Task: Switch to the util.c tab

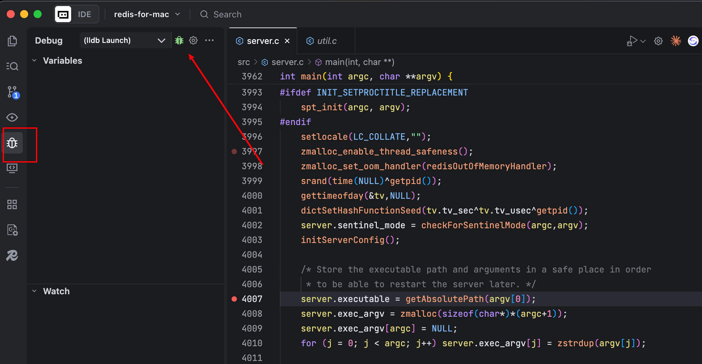Action: click(x=327, y=41)
